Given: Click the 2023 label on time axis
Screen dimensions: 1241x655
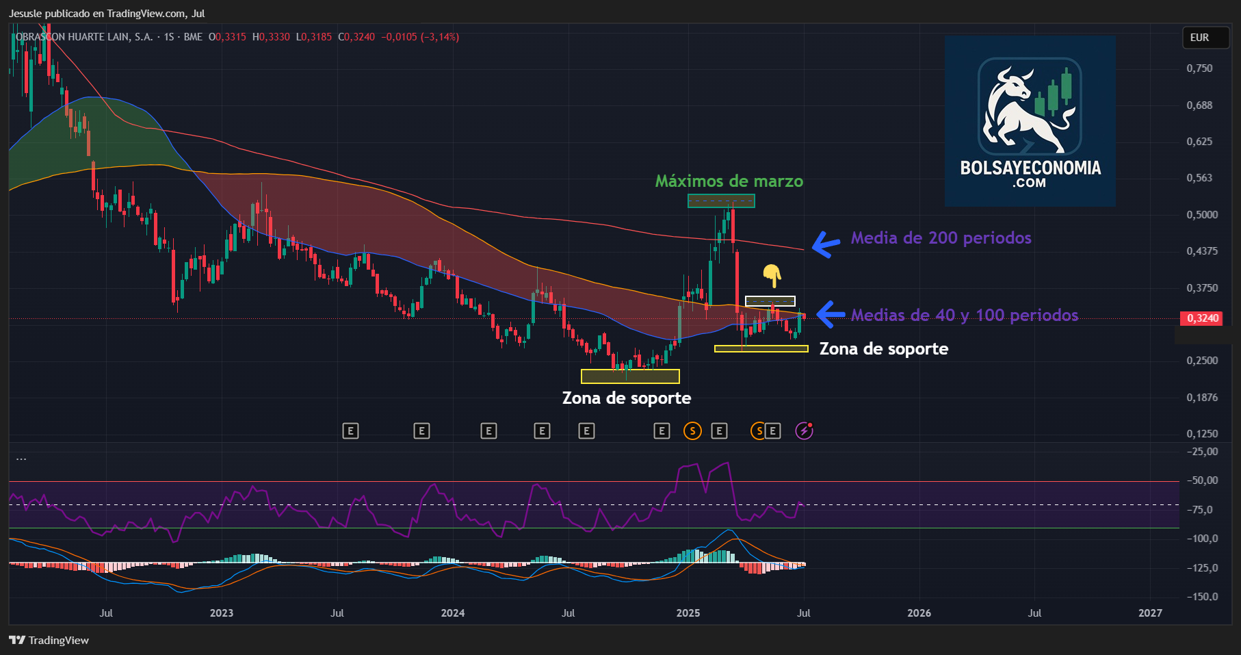Looking at the screenshot, I should 222,613.
